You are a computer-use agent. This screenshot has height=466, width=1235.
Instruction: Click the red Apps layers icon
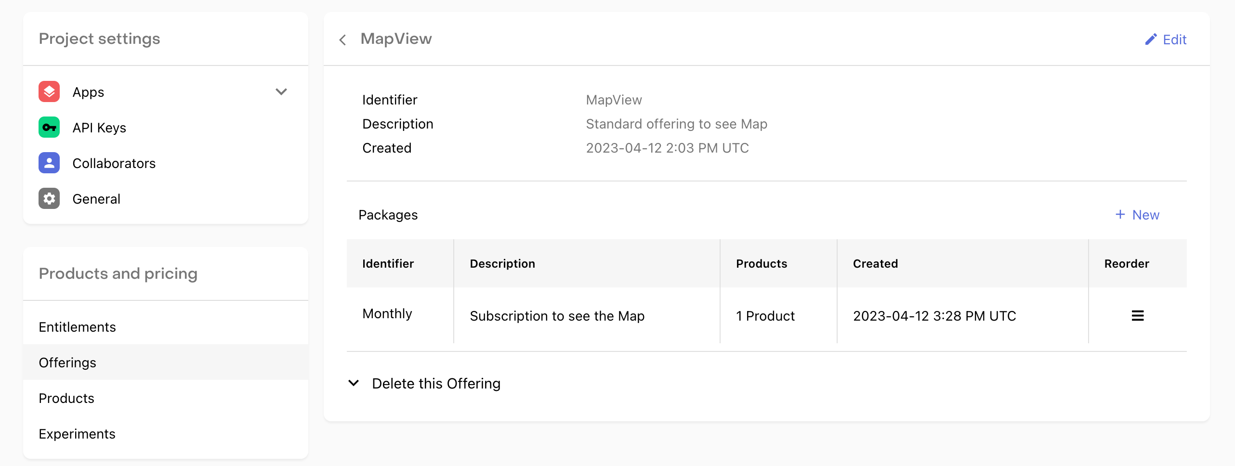pyautogui.click(x=49, y=91)
